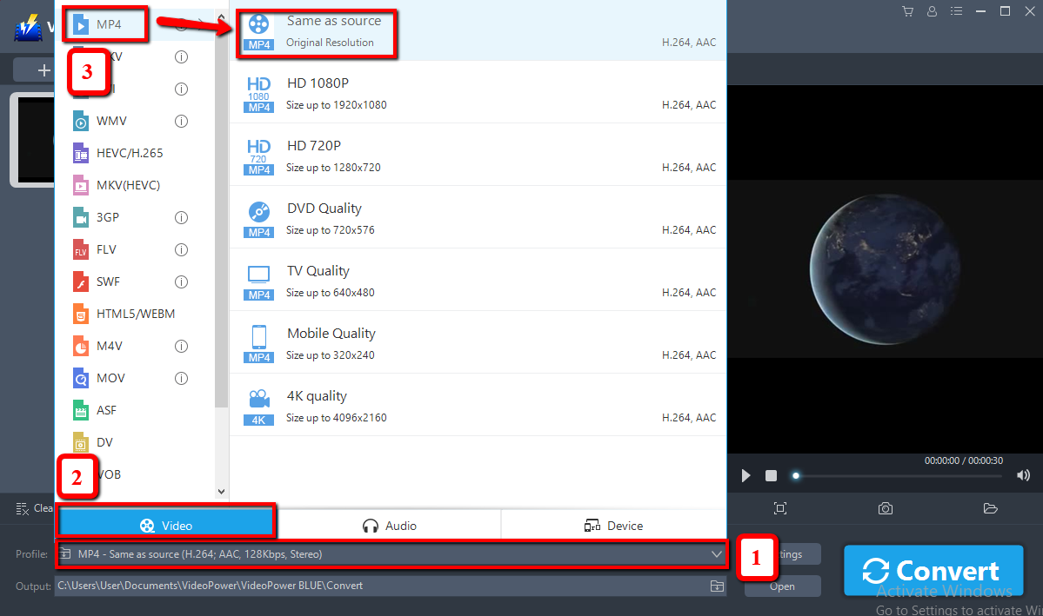This screenshot has height=616, width=1043.
Task: Choose the MOV format in the sidebar
Action: click(110, 377)
